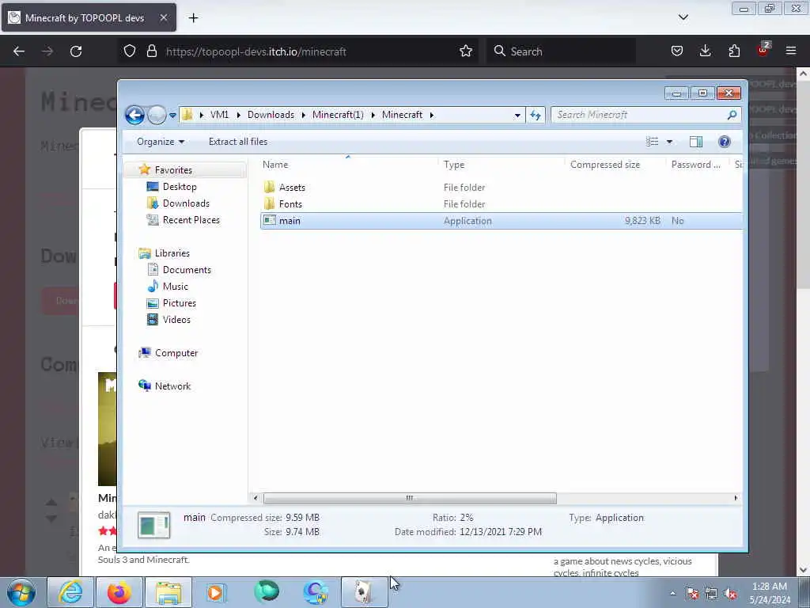The height and width of the screenshot is (608, 810).
Task: Open the Windows Start menu
Action: pyautogui.click(x=21, y=592)
